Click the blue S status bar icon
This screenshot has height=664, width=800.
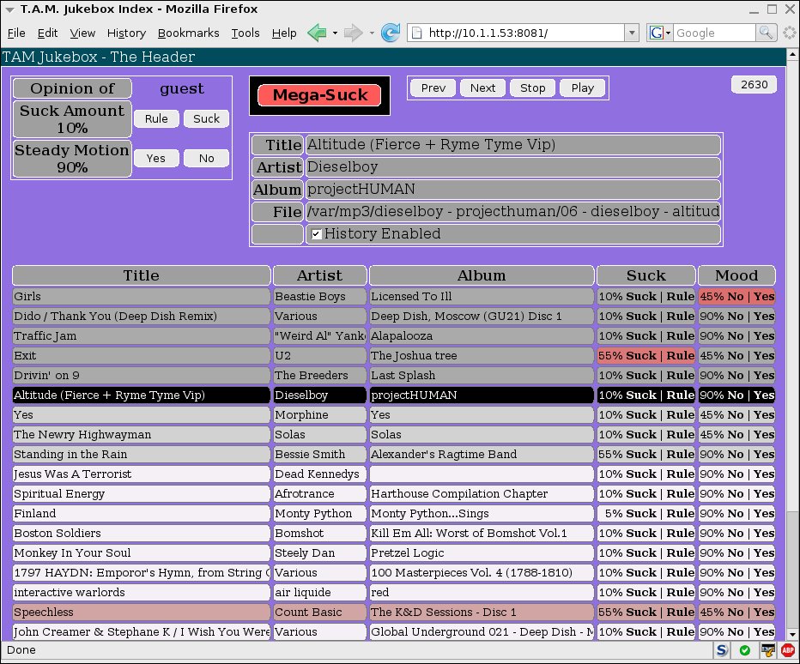(x=724, y=650)
